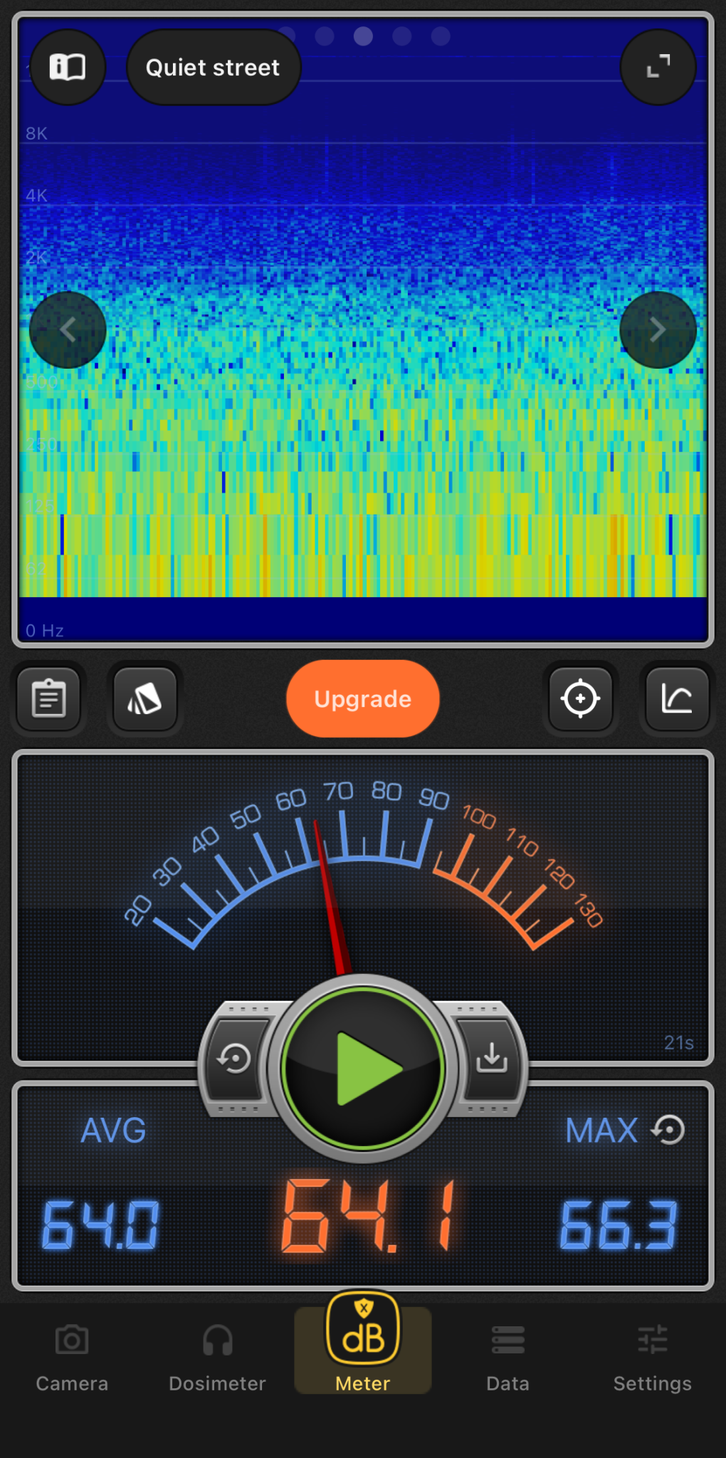Start measuring with the green play button

(363, 1068)
